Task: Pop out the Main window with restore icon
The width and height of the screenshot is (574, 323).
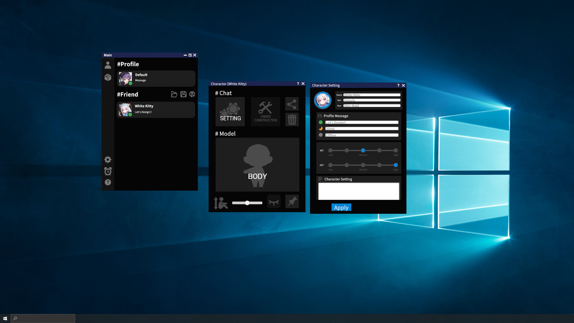Action: [x=190, y=55]
